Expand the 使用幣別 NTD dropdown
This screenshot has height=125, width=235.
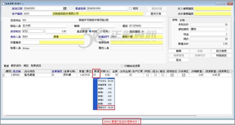(44, 31)
